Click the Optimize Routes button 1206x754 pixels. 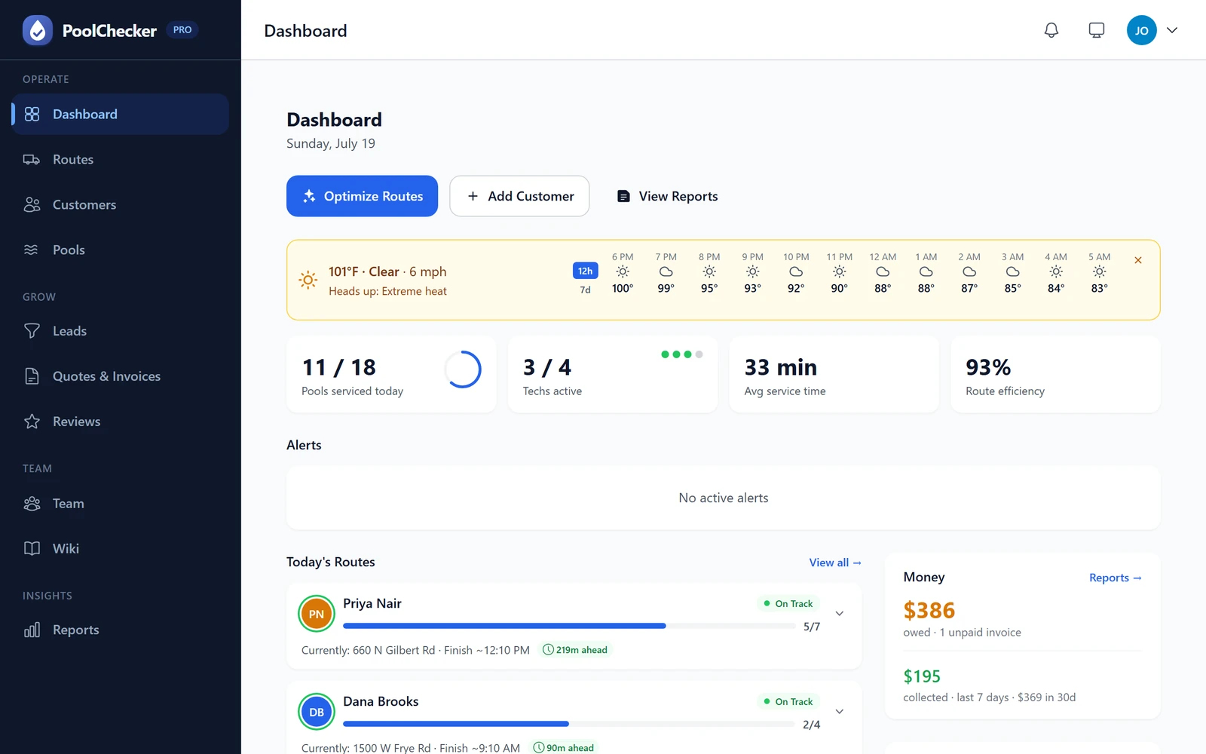click(362, 196)
